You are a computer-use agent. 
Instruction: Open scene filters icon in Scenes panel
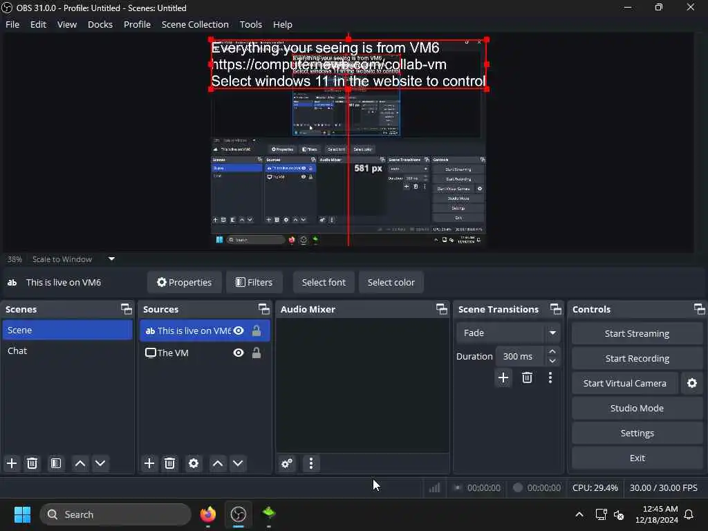pyautogui.click(x=55, y=463)
